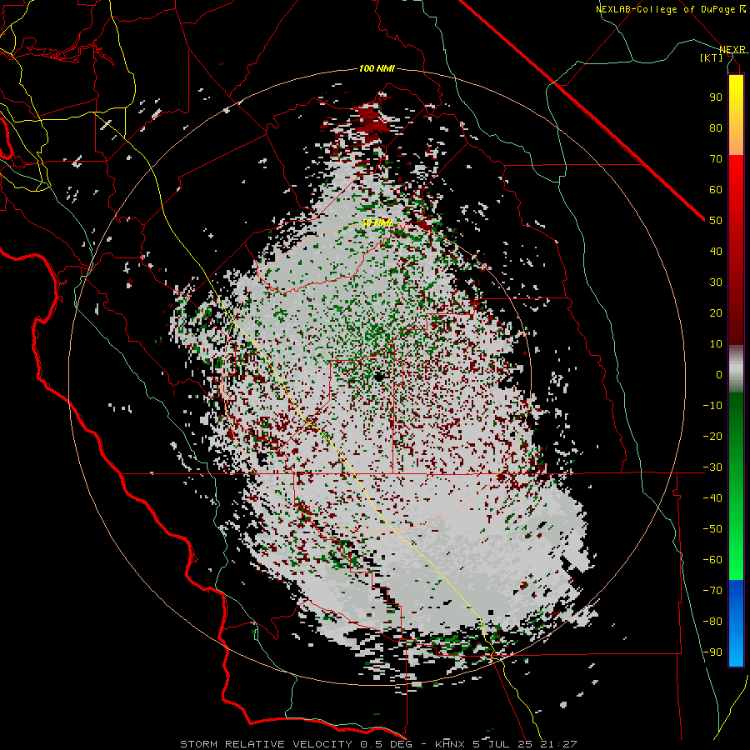This screenshot has width=750, height=750.
Task: Click the 5 JUL 25 date stamp
Action: pyautogui.click(x=503, y=744)
